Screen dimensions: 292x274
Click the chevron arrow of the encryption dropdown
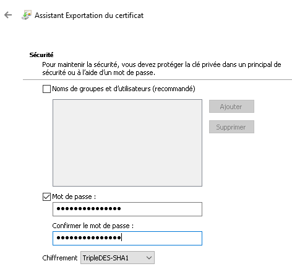click(149, 258)
